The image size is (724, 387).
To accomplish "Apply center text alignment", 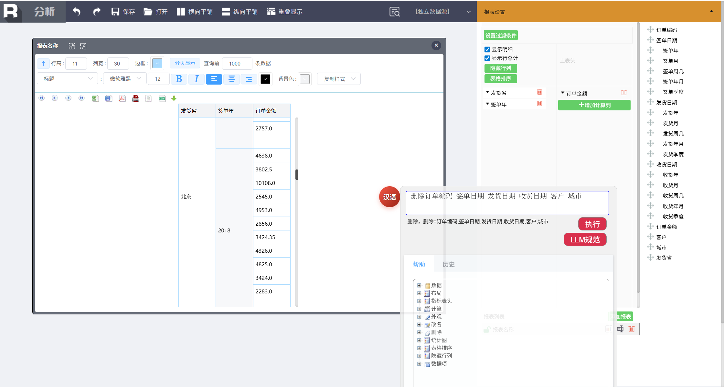I will pos(231,79).
